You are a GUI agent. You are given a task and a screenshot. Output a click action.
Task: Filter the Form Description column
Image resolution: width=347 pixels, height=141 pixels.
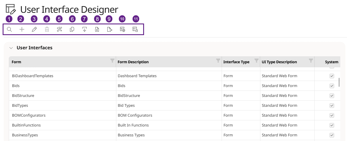[x=218, y=61]
